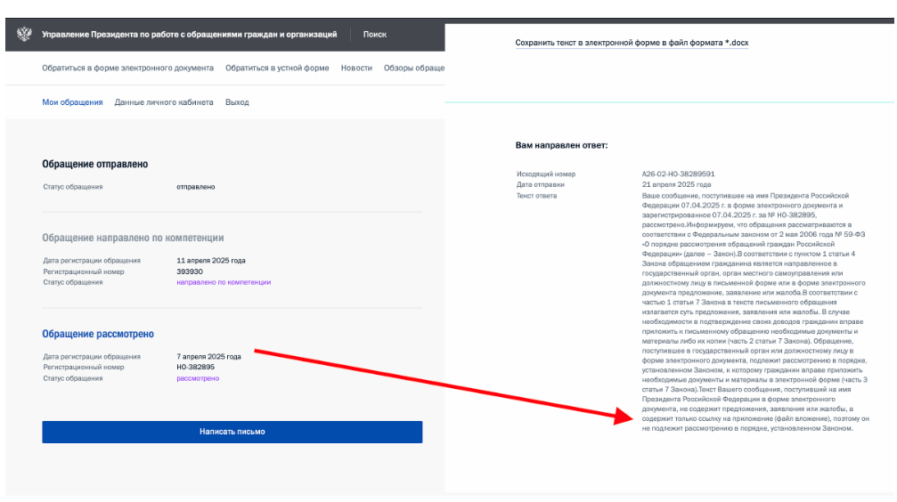This screenshot has width=897, height=502.
Task: Select the heading Вам направлен ответ:
Action: click(x=561, y=145)
